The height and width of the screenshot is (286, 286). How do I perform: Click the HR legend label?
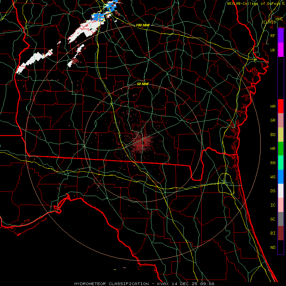pos(273,149)
